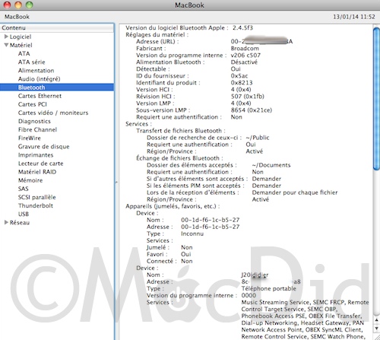
Task: Open the FireWire section
Action: pos(30,138)
